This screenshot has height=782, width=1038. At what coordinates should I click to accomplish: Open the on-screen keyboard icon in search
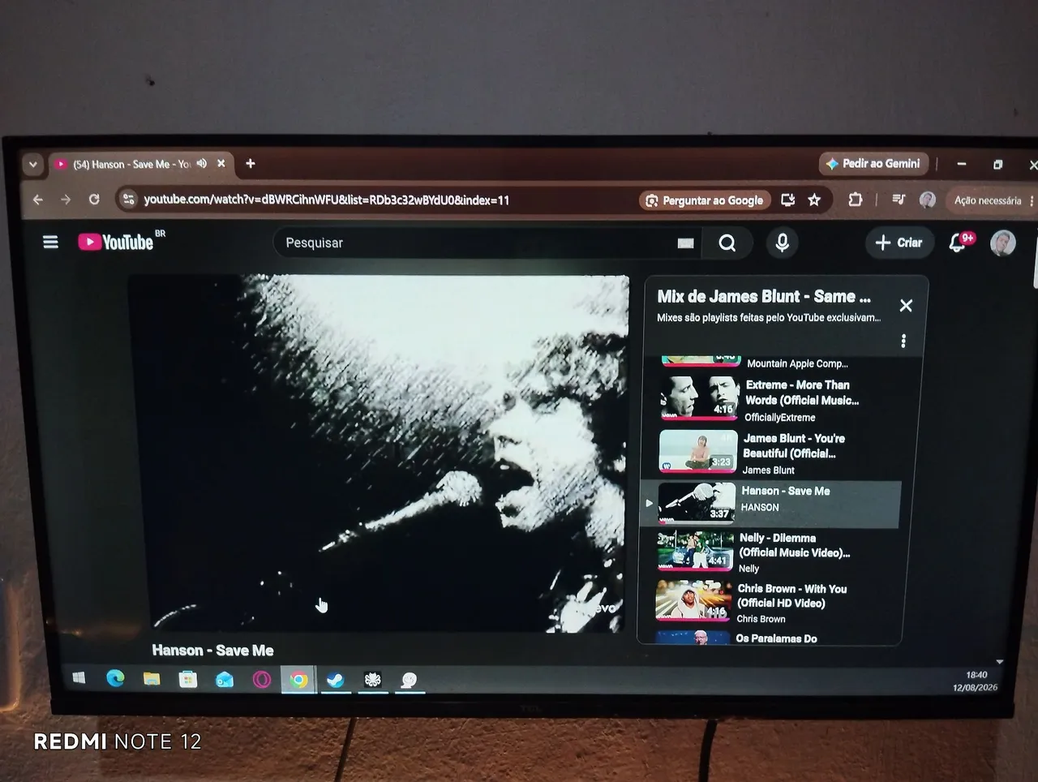pos(685,243)
